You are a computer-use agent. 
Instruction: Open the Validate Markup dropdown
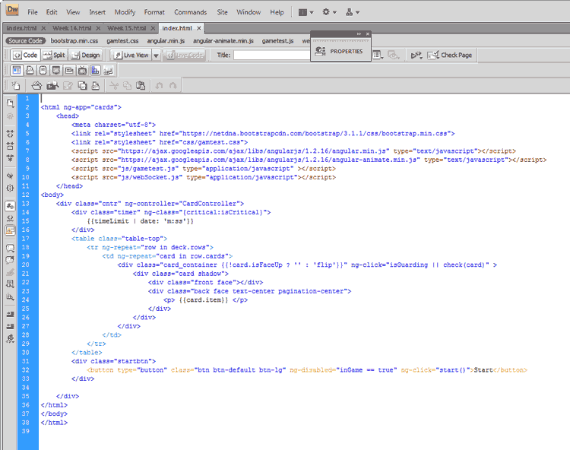click(416, 55)
